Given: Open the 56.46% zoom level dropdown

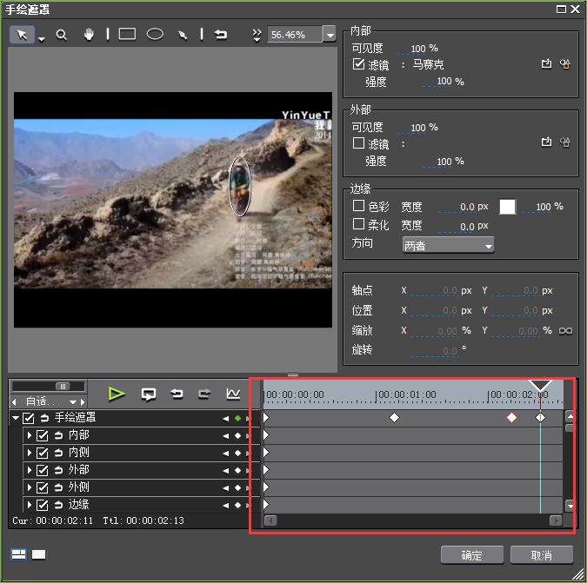Looking at the screenshot, I should 329,35.
